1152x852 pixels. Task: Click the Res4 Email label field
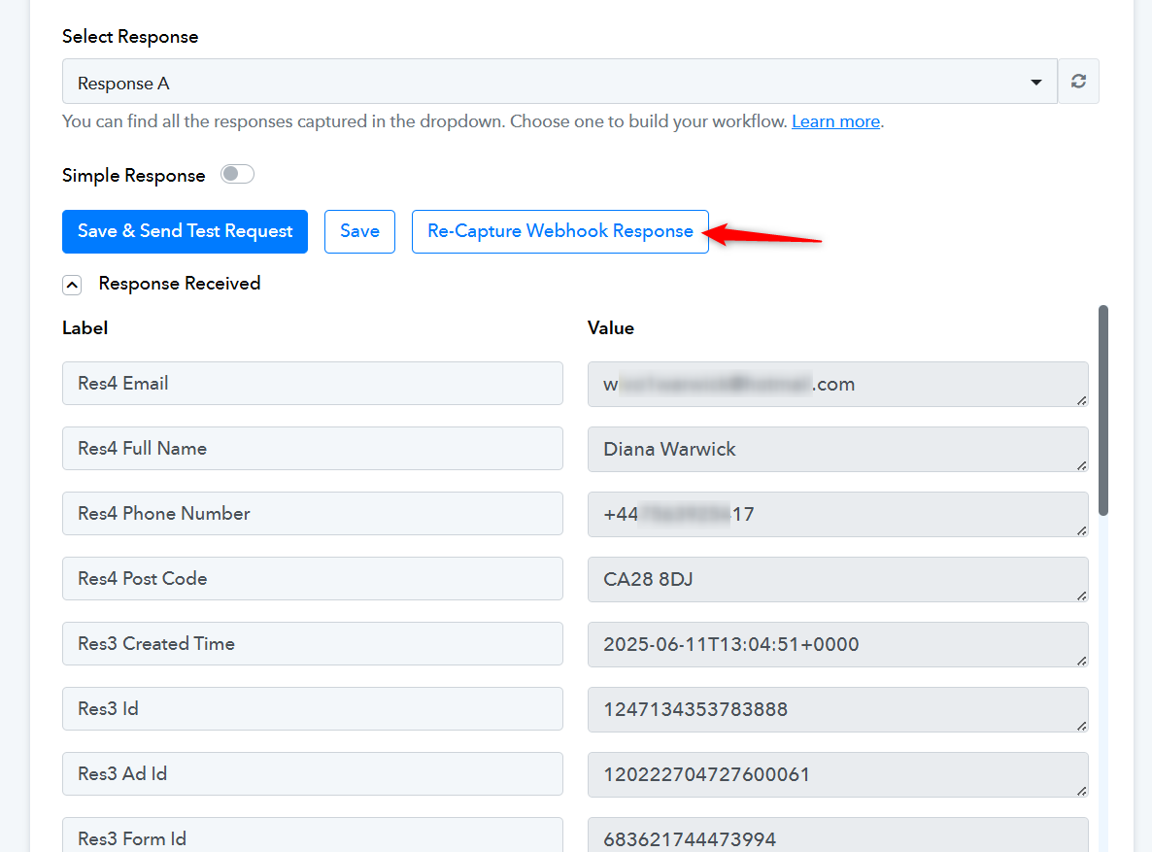tap(312, 383)
